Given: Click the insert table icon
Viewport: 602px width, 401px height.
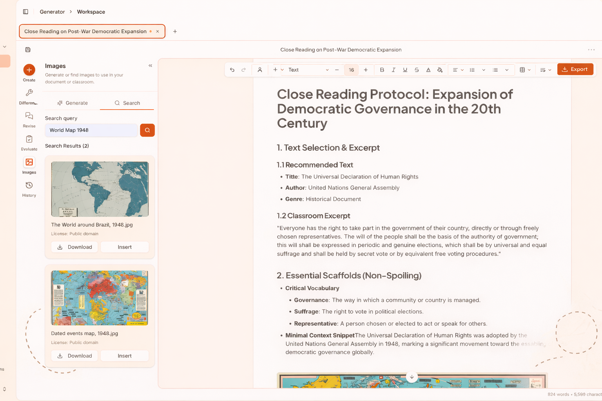Looking at the screenshot, I should (522, 70).
